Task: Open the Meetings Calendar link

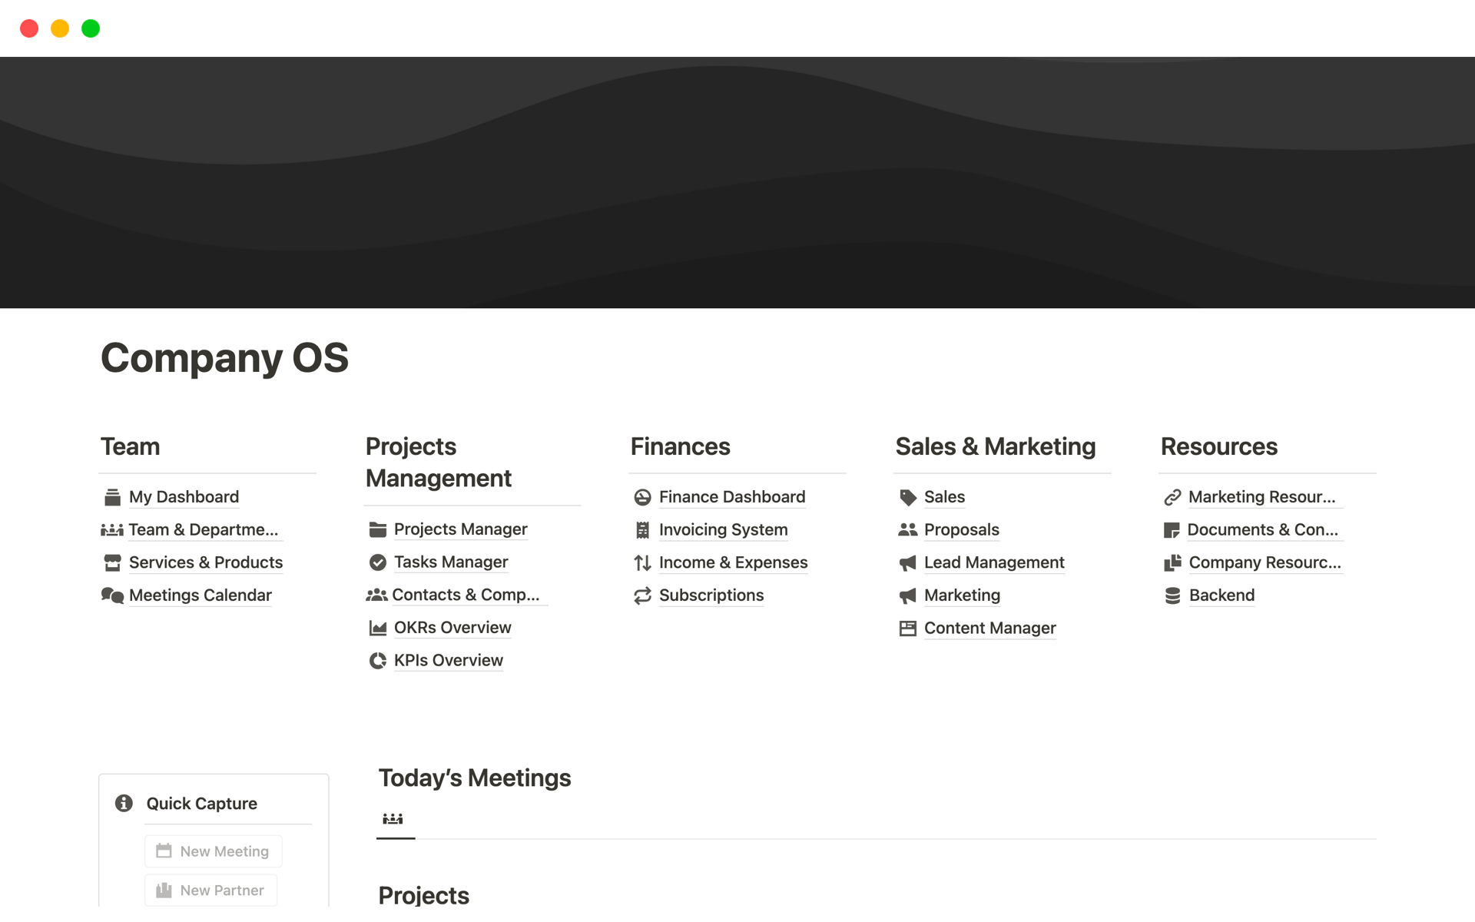Action: [200, 595]
